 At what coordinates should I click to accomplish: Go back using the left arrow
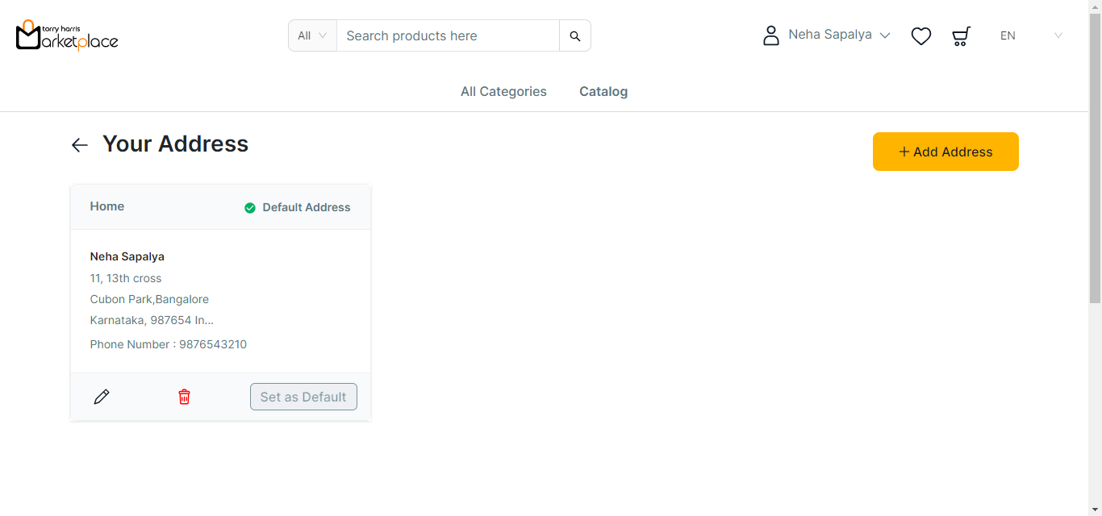click(x=79, y=145)
